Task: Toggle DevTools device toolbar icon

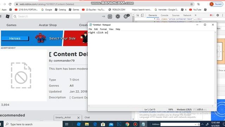Action: point(142,15)
